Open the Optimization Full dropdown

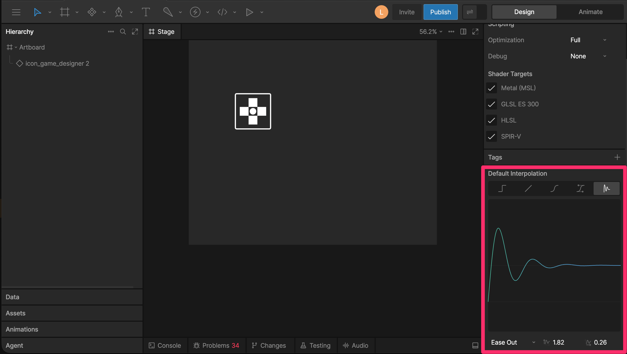588,40
